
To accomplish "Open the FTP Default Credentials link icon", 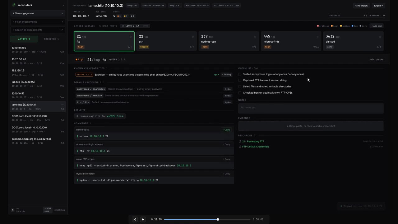I will click(x=240, y=147).
